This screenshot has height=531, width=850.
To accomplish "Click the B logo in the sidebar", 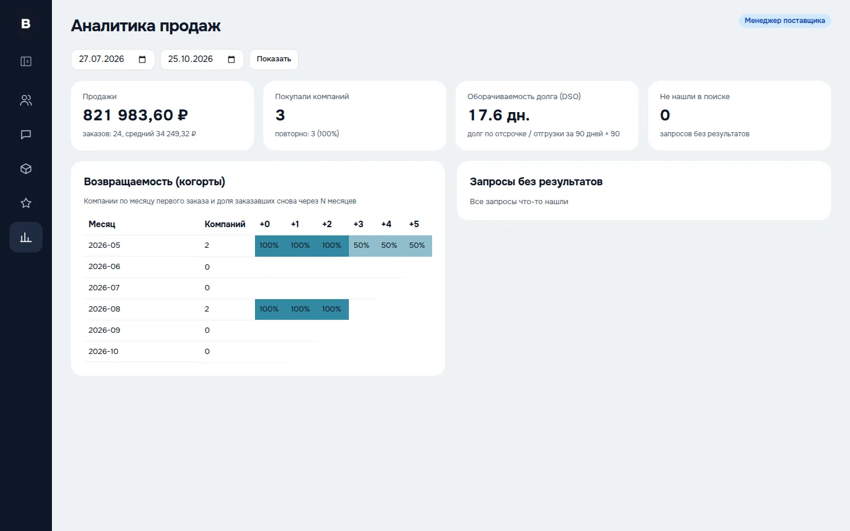I will [26, 24].
